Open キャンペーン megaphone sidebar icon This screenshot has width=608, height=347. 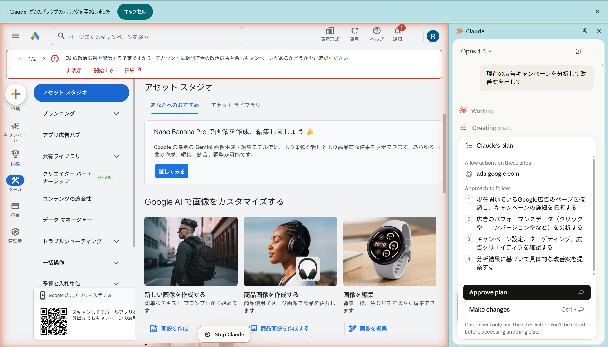coord(15,126)
